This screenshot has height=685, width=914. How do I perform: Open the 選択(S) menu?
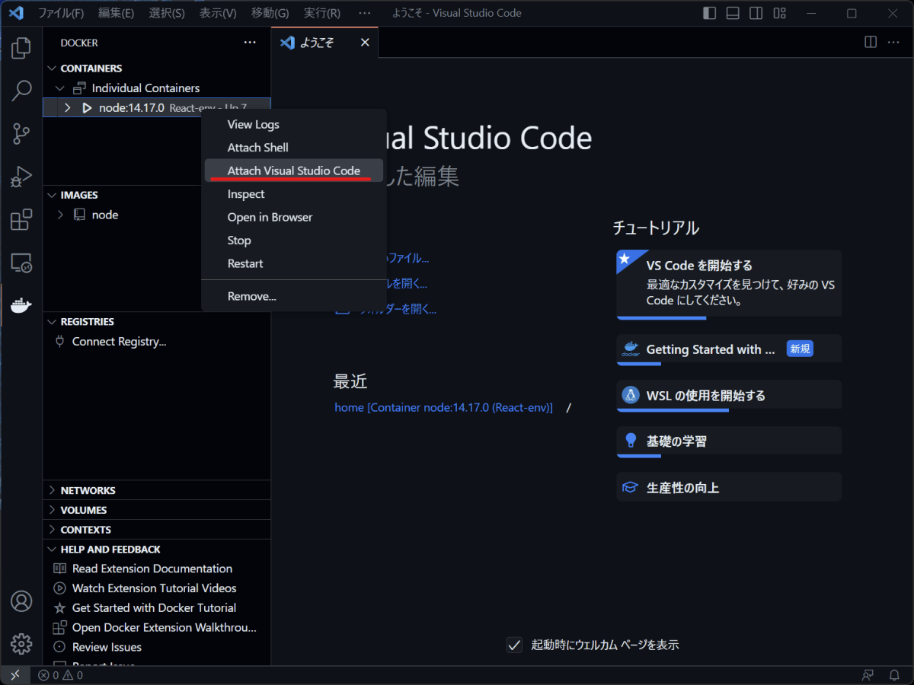[167, 13]
